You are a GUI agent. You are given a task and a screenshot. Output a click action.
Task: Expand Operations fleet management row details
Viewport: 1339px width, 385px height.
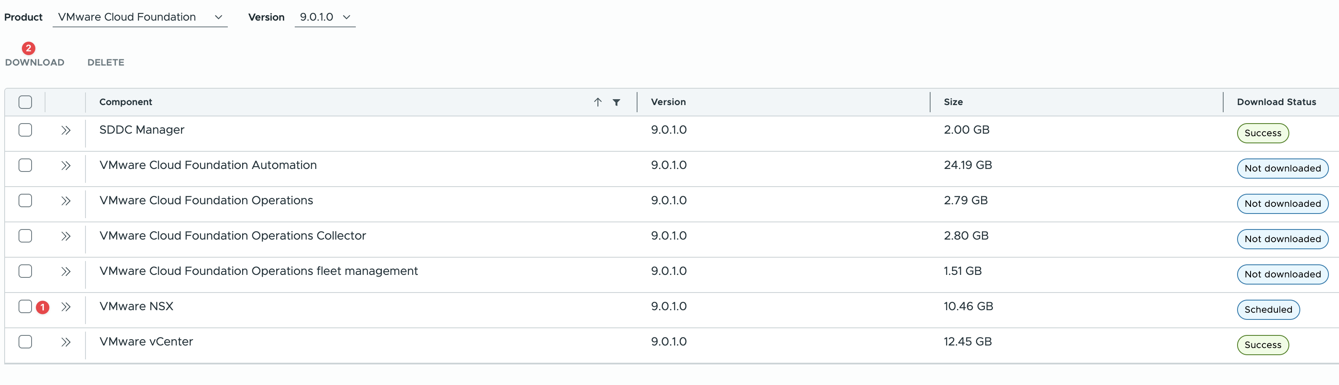click(66, 272)
